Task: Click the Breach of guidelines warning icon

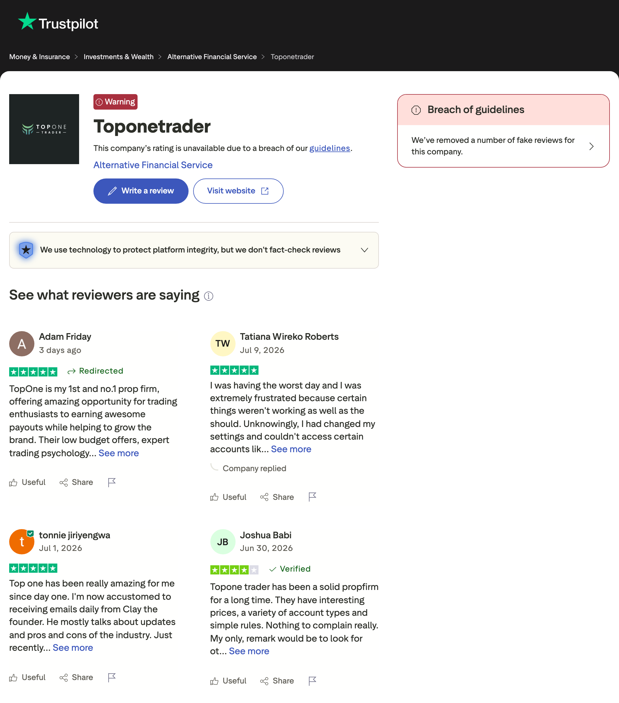Action: click(x=416, y=110)
